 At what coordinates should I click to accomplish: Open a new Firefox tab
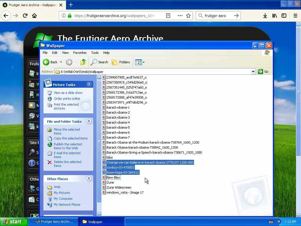[x=71, y=5]
